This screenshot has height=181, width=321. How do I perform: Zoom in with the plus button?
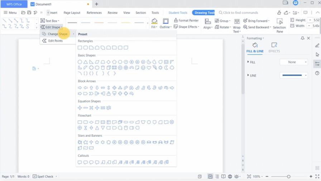point(311,176)
